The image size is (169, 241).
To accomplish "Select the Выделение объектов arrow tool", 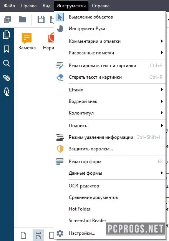I will click(110, 17).
